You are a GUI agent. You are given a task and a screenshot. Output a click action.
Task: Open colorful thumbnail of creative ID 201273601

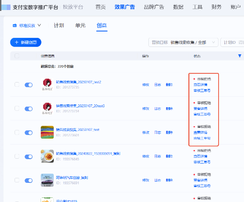(x=47, y=132)
